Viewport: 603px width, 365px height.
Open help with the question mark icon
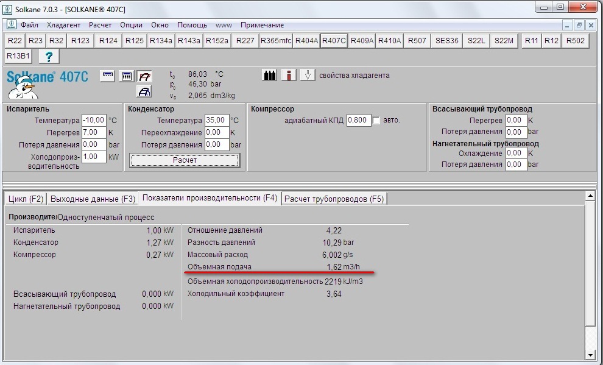pyautogui.click(x=49, y=57)
